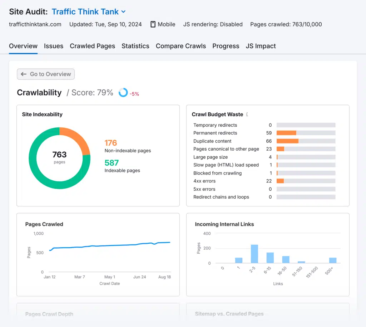The image size is (366, 327).
Task: Click the 500+ links bar in chart
Action: [x=333, y=260]
